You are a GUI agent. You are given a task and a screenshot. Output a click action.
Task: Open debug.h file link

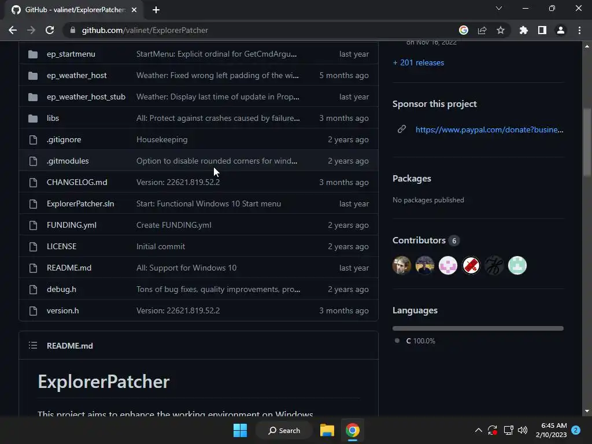[x=61, y=289]
